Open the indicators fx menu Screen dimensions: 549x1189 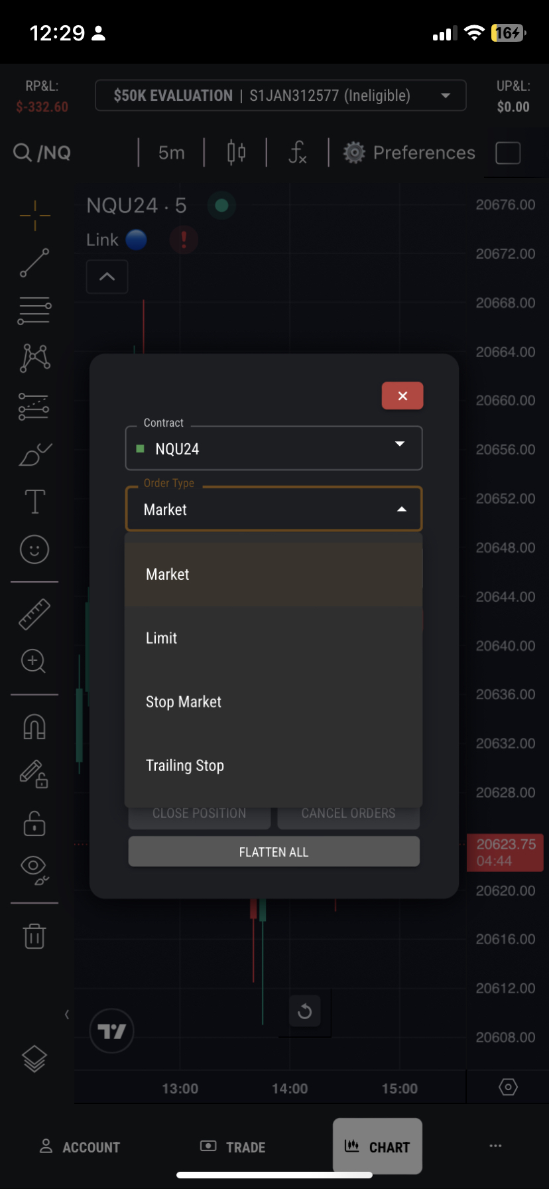click(x=298, y=153)
